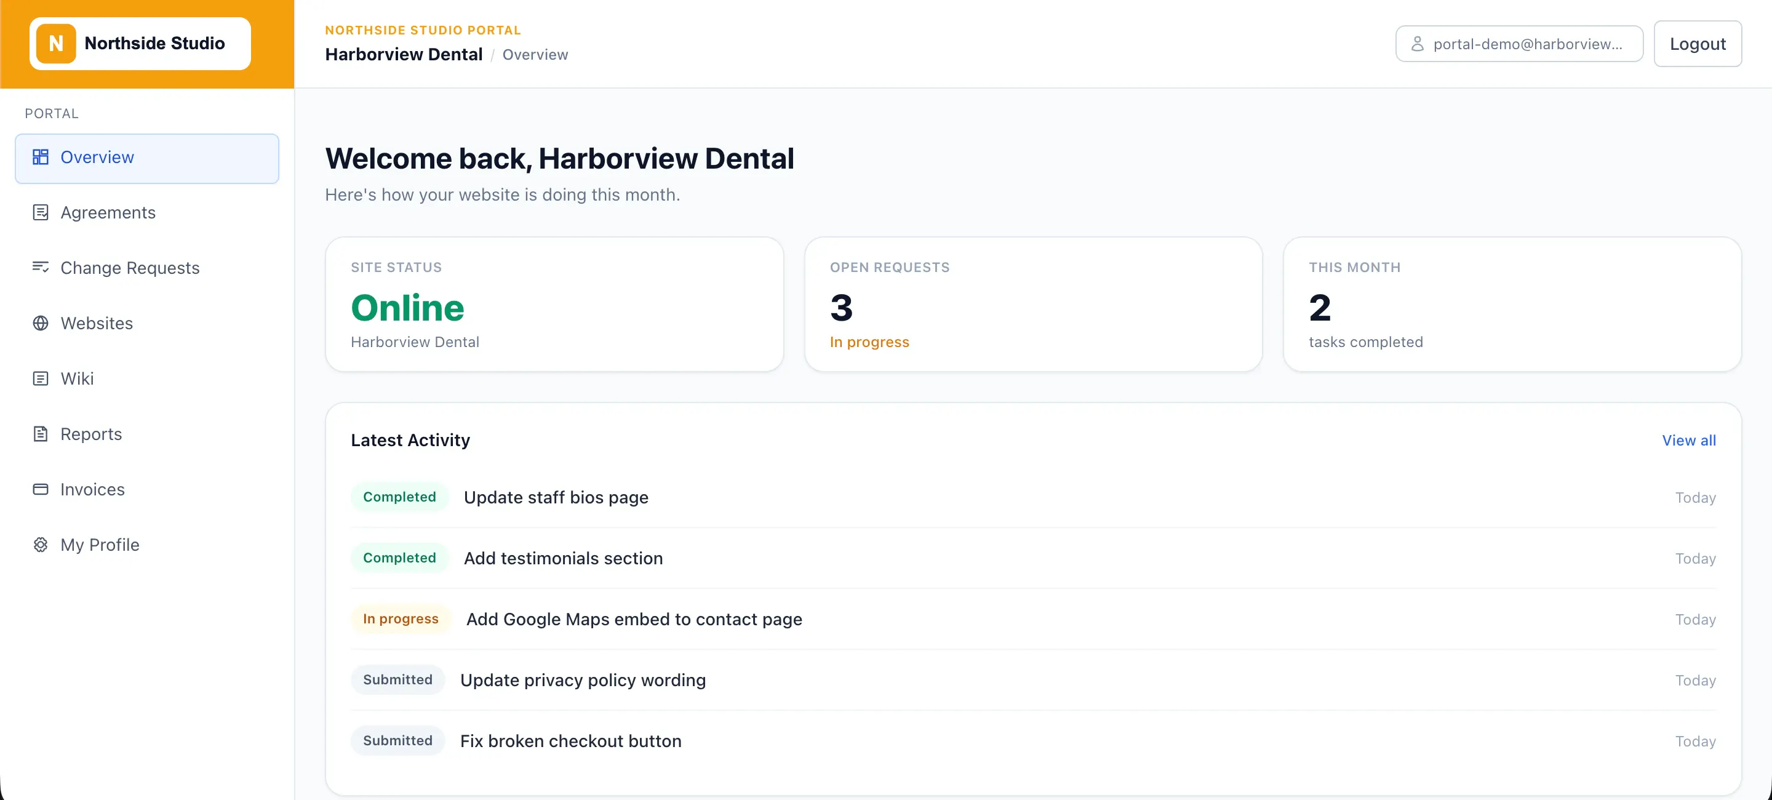Go to Agreements section
This screenshot has width=1772, height=800.
146,212
